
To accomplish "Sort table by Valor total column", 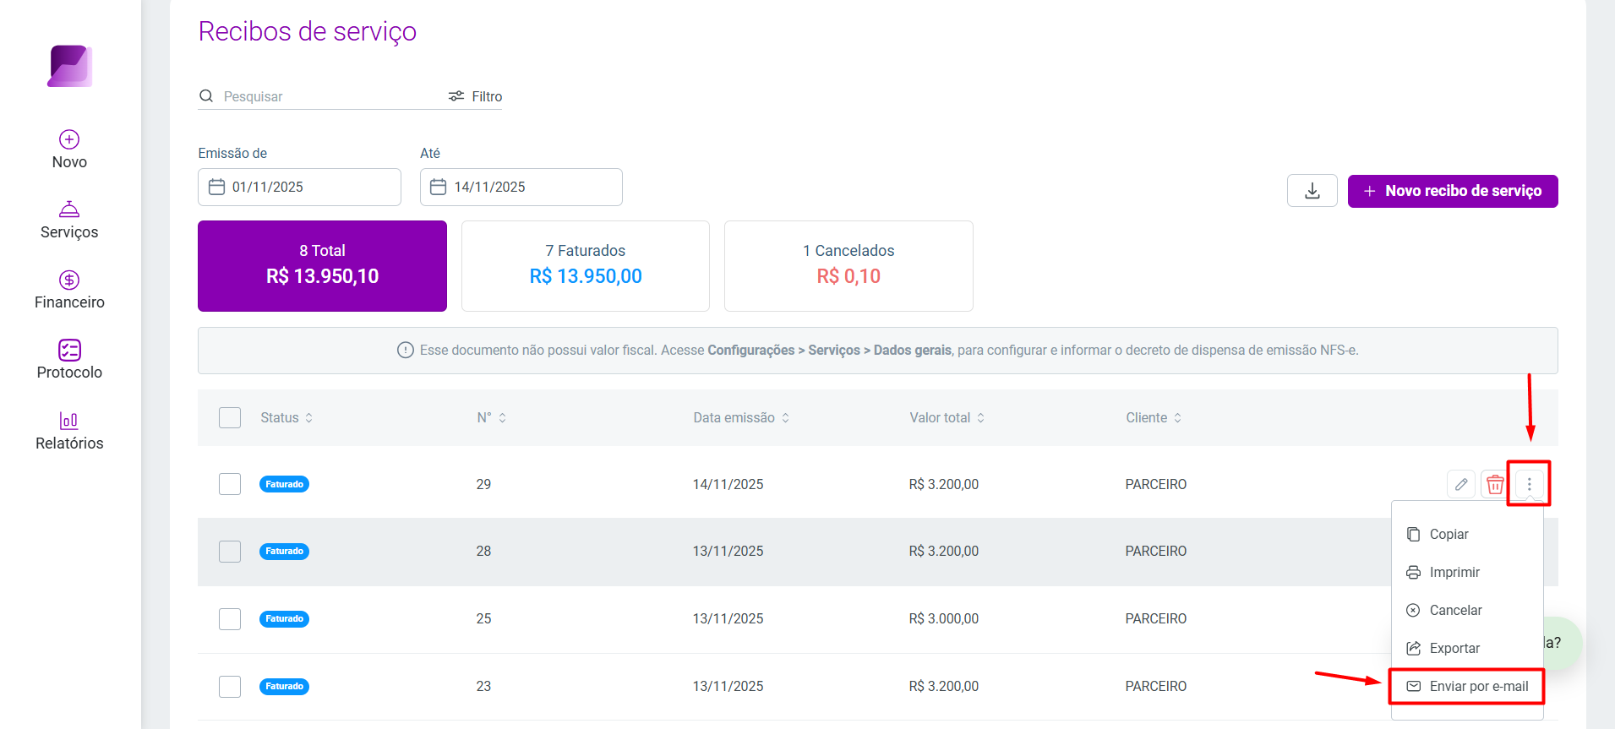I will [x=947, y=417].
